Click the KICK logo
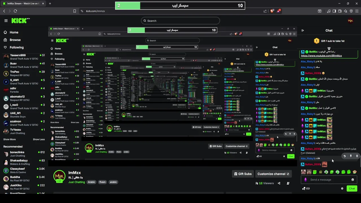Image resolution: width=361 pixels, height=203 pixels. [20, 21]
